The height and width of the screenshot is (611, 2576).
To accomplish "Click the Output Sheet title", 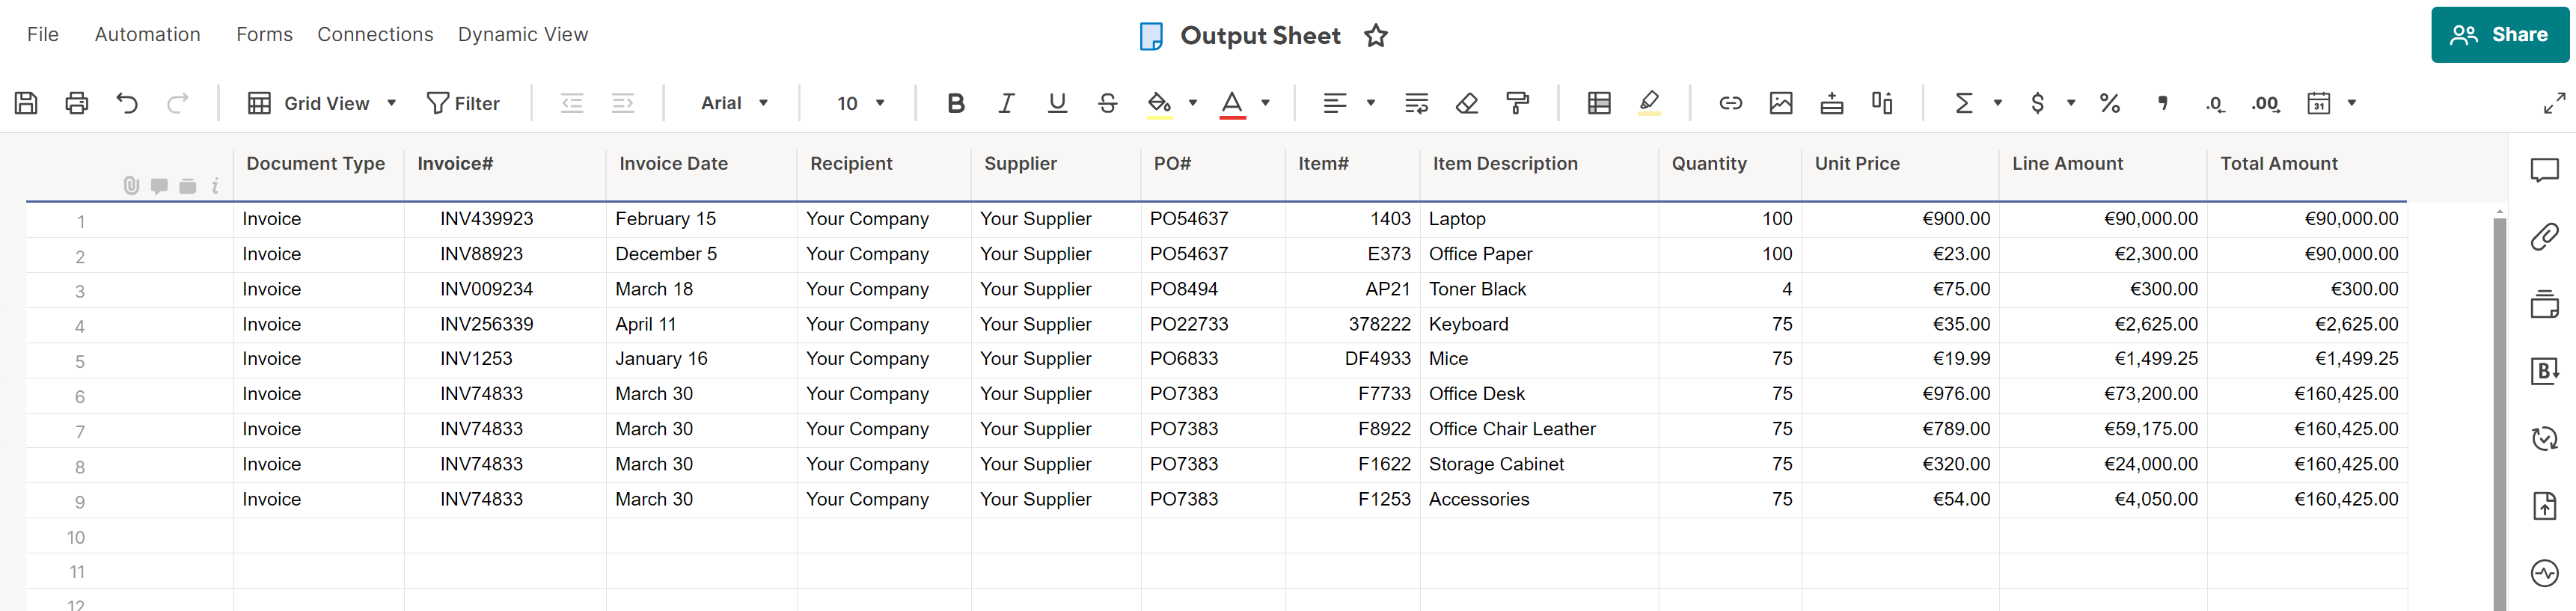I will [x=1260, y=36].
